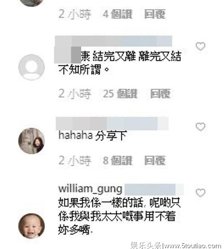Screen dimensions: 224x249
Task: Reply to the comment with 25 likes
Action: 160,94
